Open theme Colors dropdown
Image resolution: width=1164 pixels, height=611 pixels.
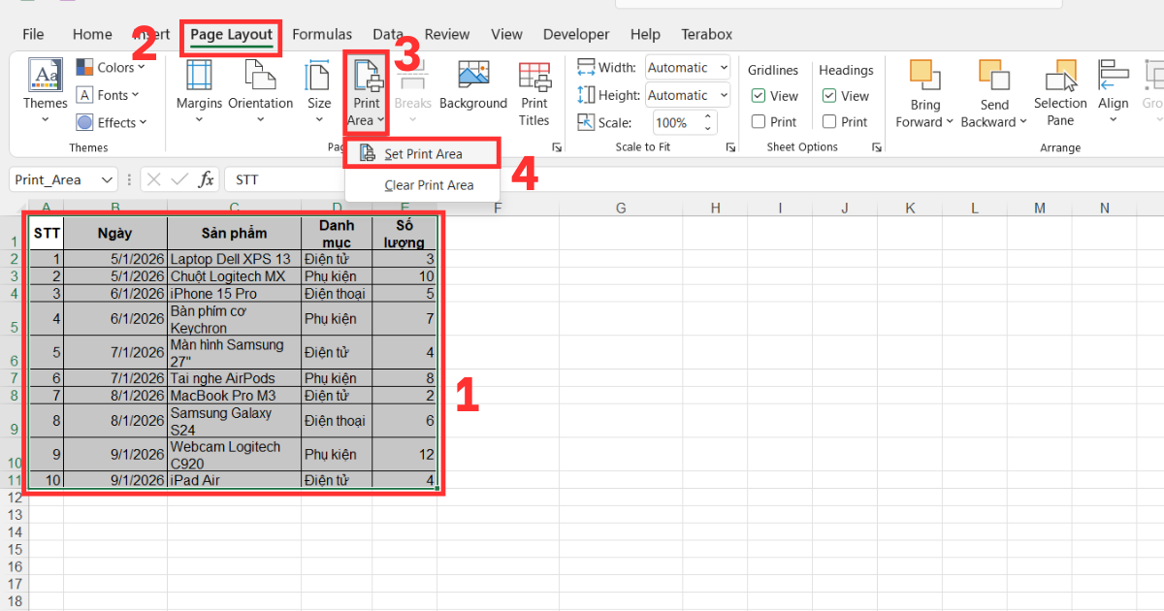tap(111, 68)
